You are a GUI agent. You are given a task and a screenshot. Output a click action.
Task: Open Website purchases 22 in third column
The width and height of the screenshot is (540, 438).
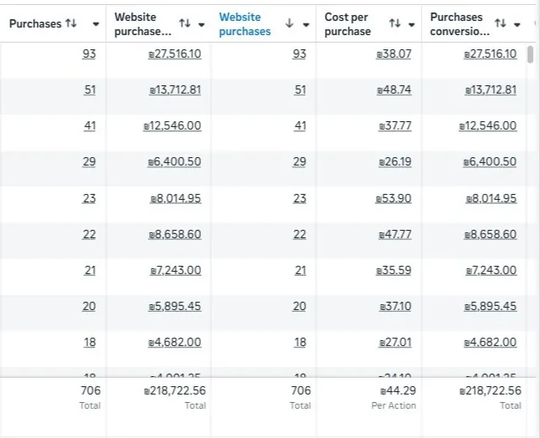[299, 235]
